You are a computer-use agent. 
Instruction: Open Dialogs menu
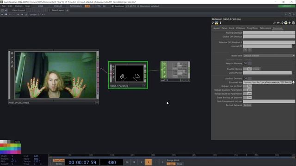(18, 6)
